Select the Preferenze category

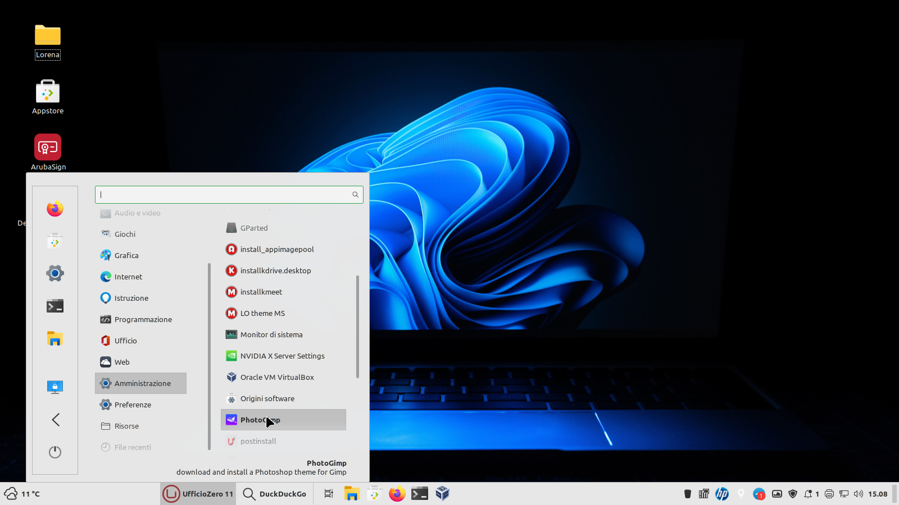click(140, 405)
